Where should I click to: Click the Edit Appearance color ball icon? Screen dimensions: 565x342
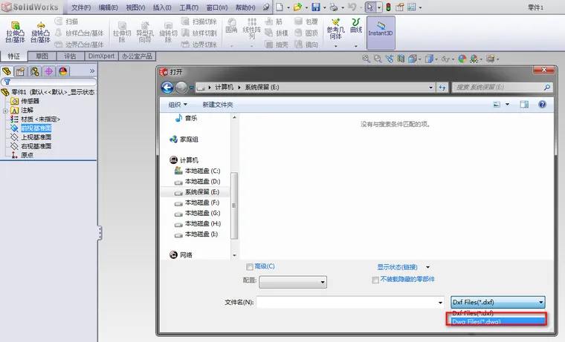pyautogui.click(x=462, y=59)
